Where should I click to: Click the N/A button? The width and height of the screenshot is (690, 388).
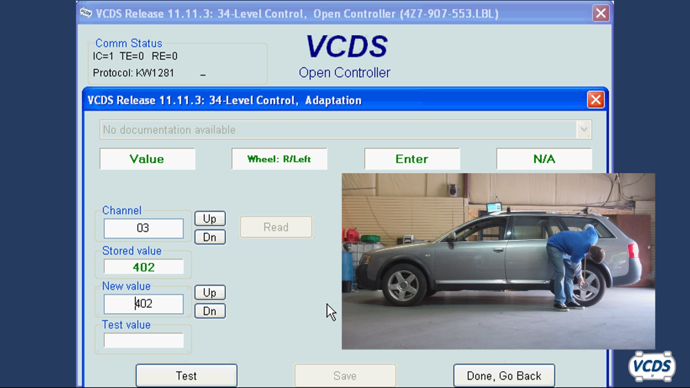[544, 159]
